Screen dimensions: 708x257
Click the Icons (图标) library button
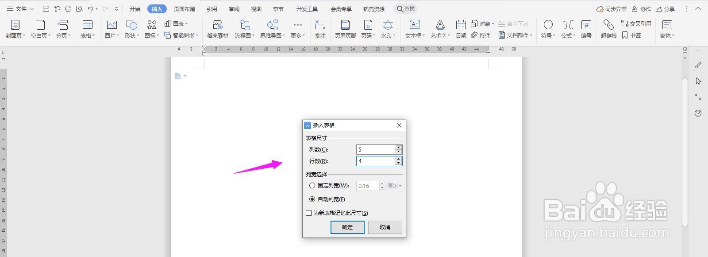point(151,29)
